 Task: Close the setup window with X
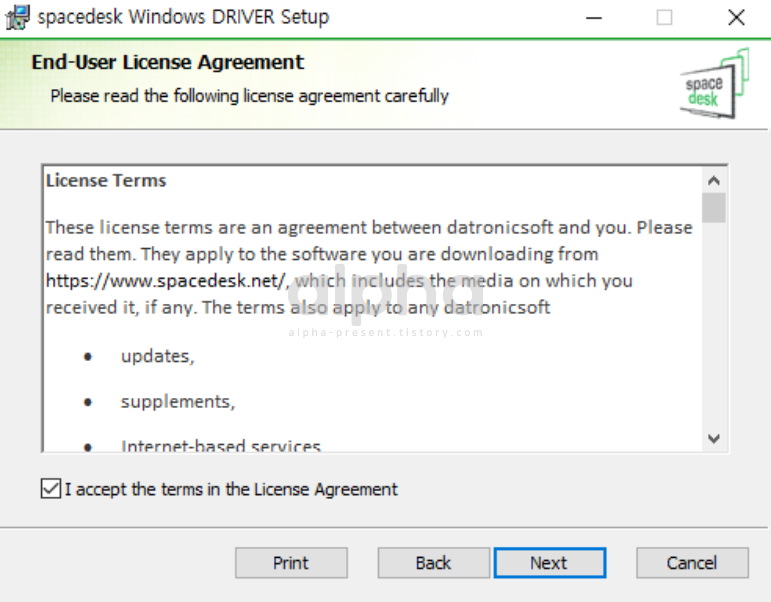pos(736,18)
